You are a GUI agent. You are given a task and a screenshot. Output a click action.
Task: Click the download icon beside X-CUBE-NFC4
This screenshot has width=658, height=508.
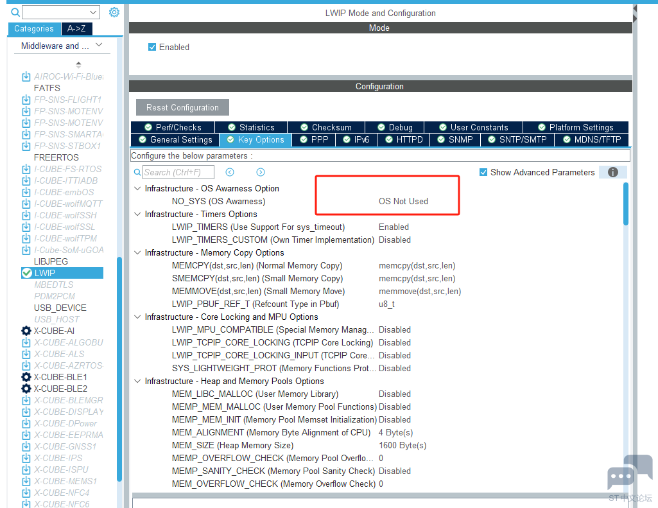point(26,493)
